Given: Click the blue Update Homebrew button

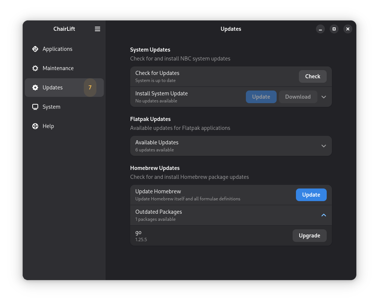Looking at the screenshot, I should pyautogui.click(x=311, y=195).
